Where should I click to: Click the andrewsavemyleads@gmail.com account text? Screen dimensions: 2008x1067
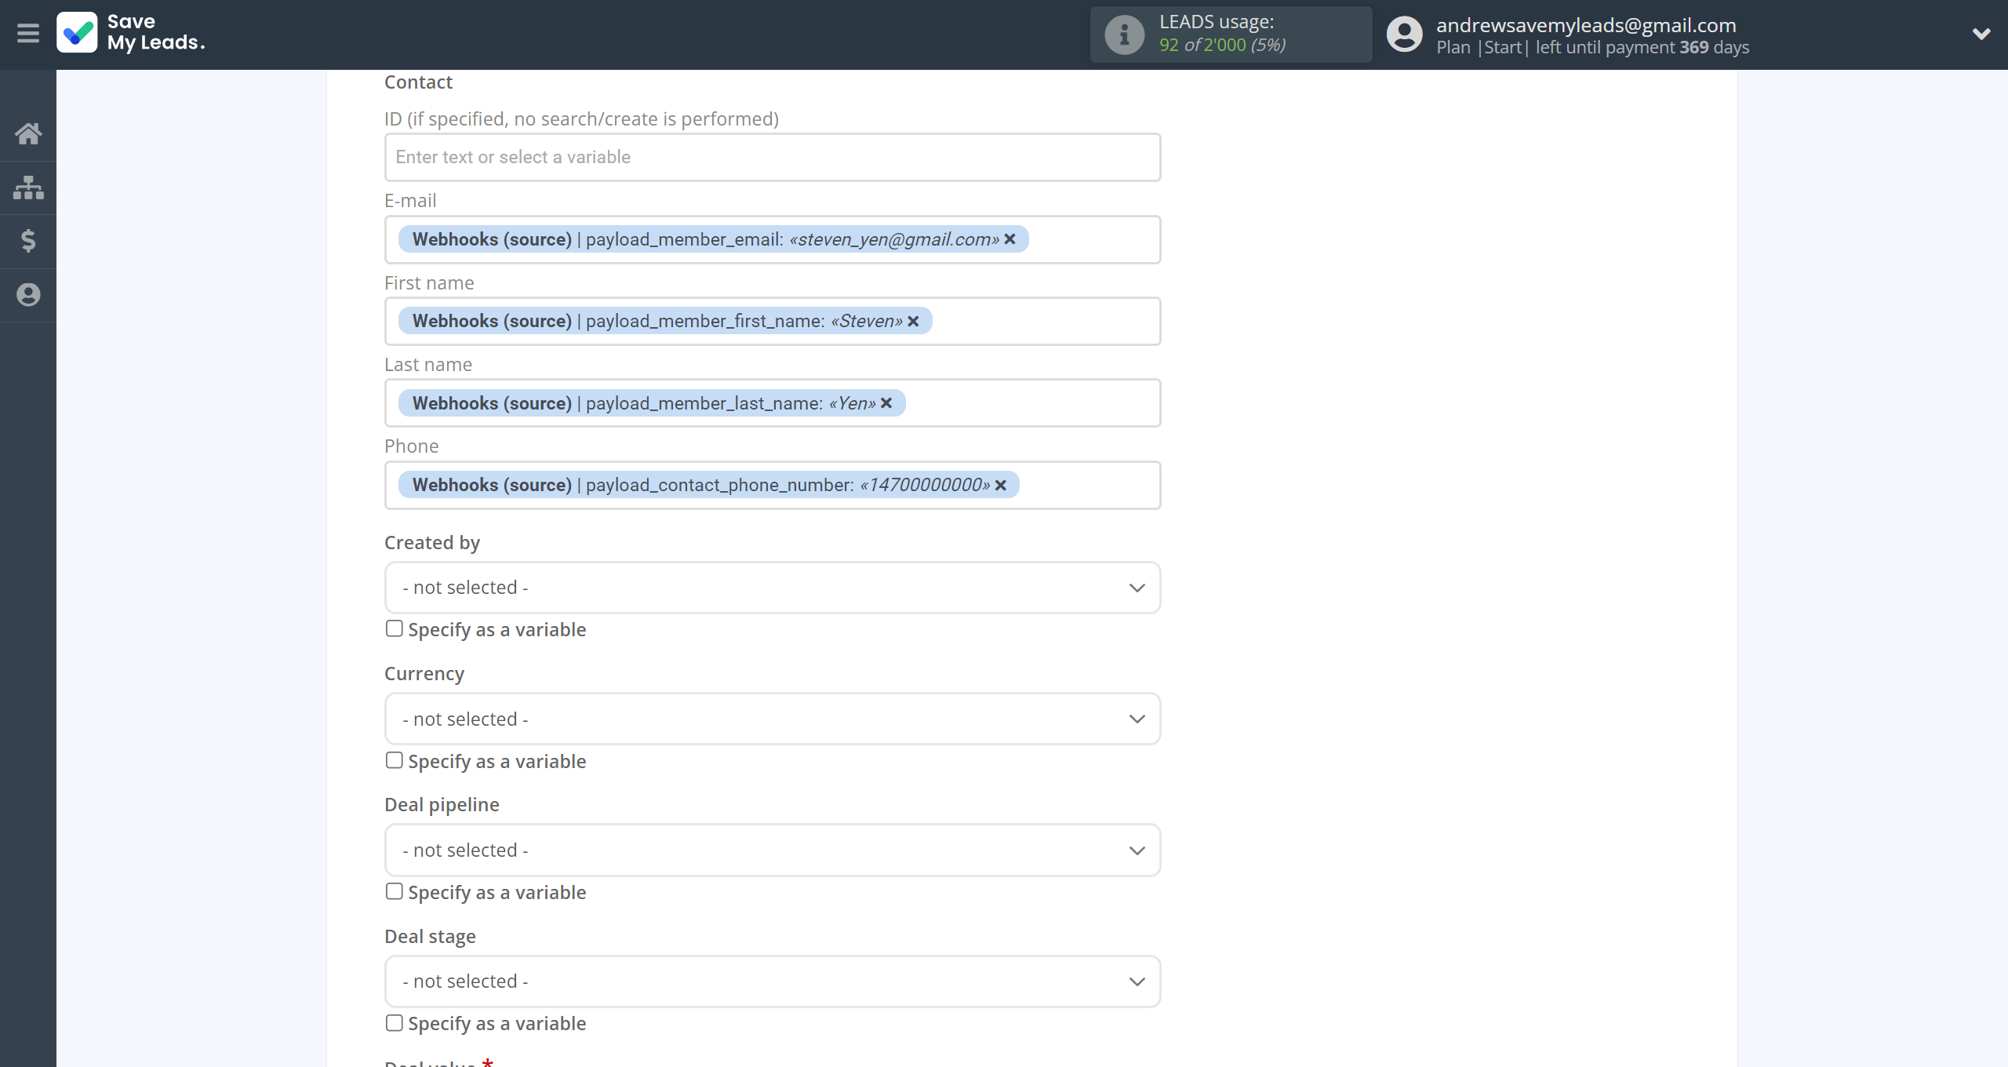point(1586,24)
